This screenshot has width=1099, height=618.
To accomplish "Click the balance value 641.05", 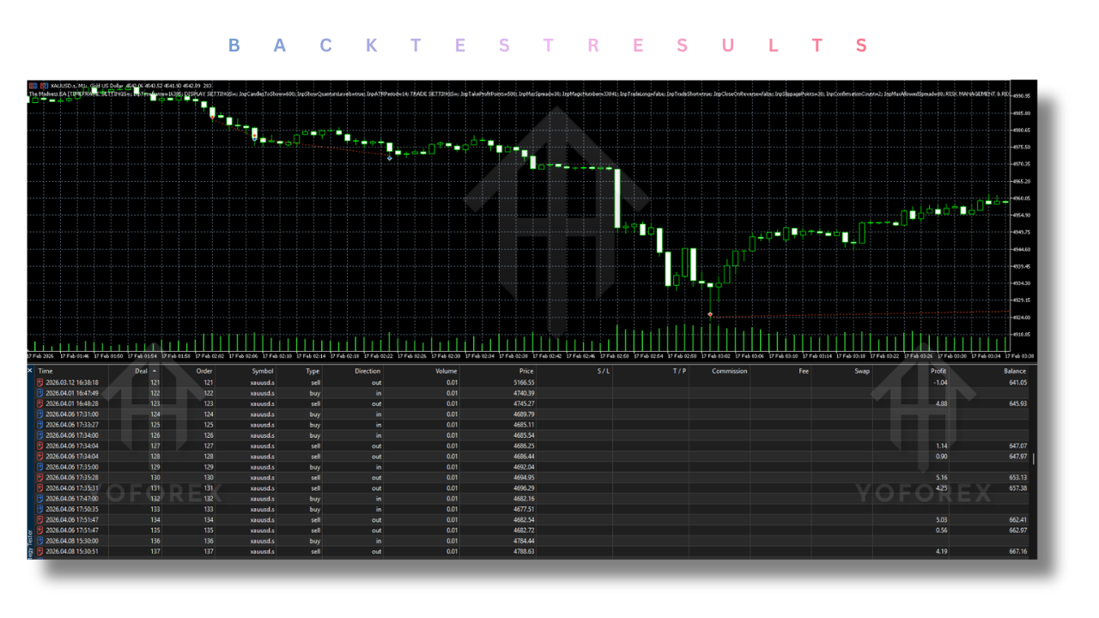I will [x=1017, y=382].
